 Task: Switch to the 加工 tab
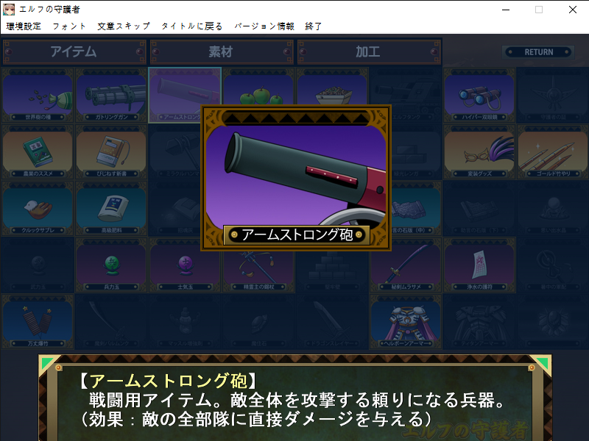[369, 51]
